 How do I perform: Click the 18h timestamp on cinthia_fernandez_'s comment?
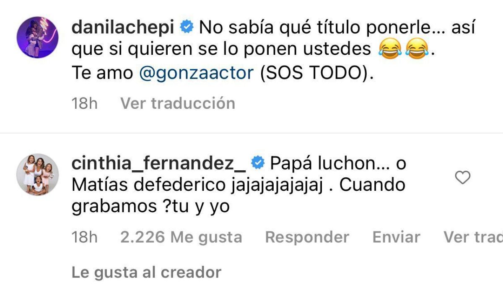84,237
